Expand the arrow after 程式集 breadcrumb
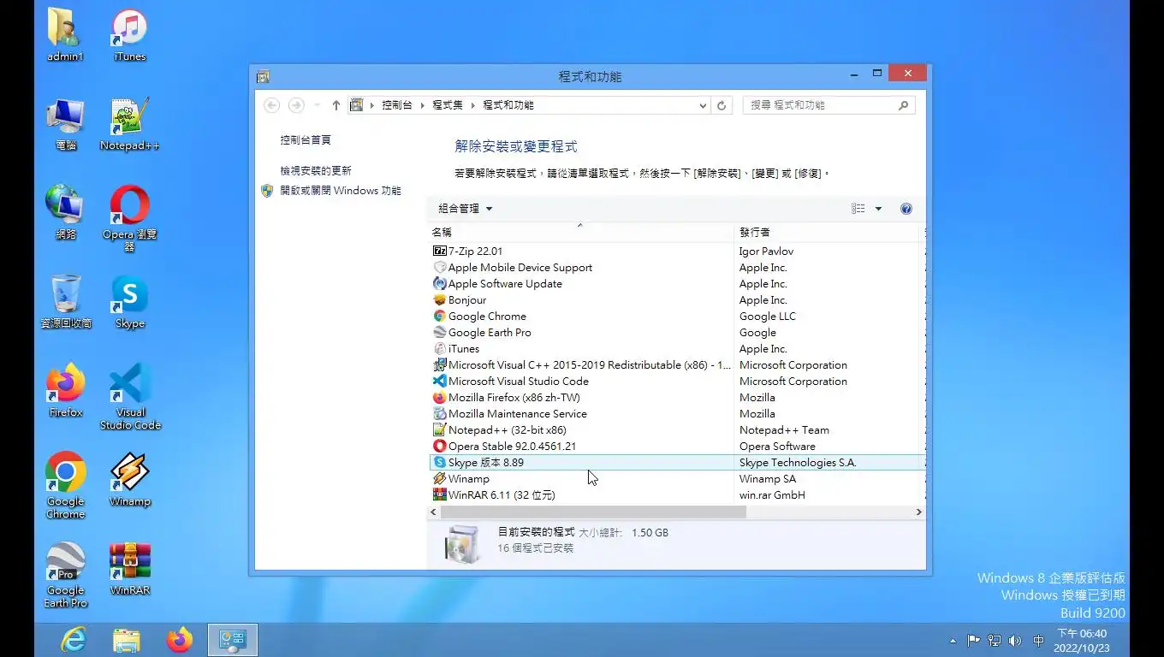Viewport: 1164px width, 657px height. pos(473,105)
